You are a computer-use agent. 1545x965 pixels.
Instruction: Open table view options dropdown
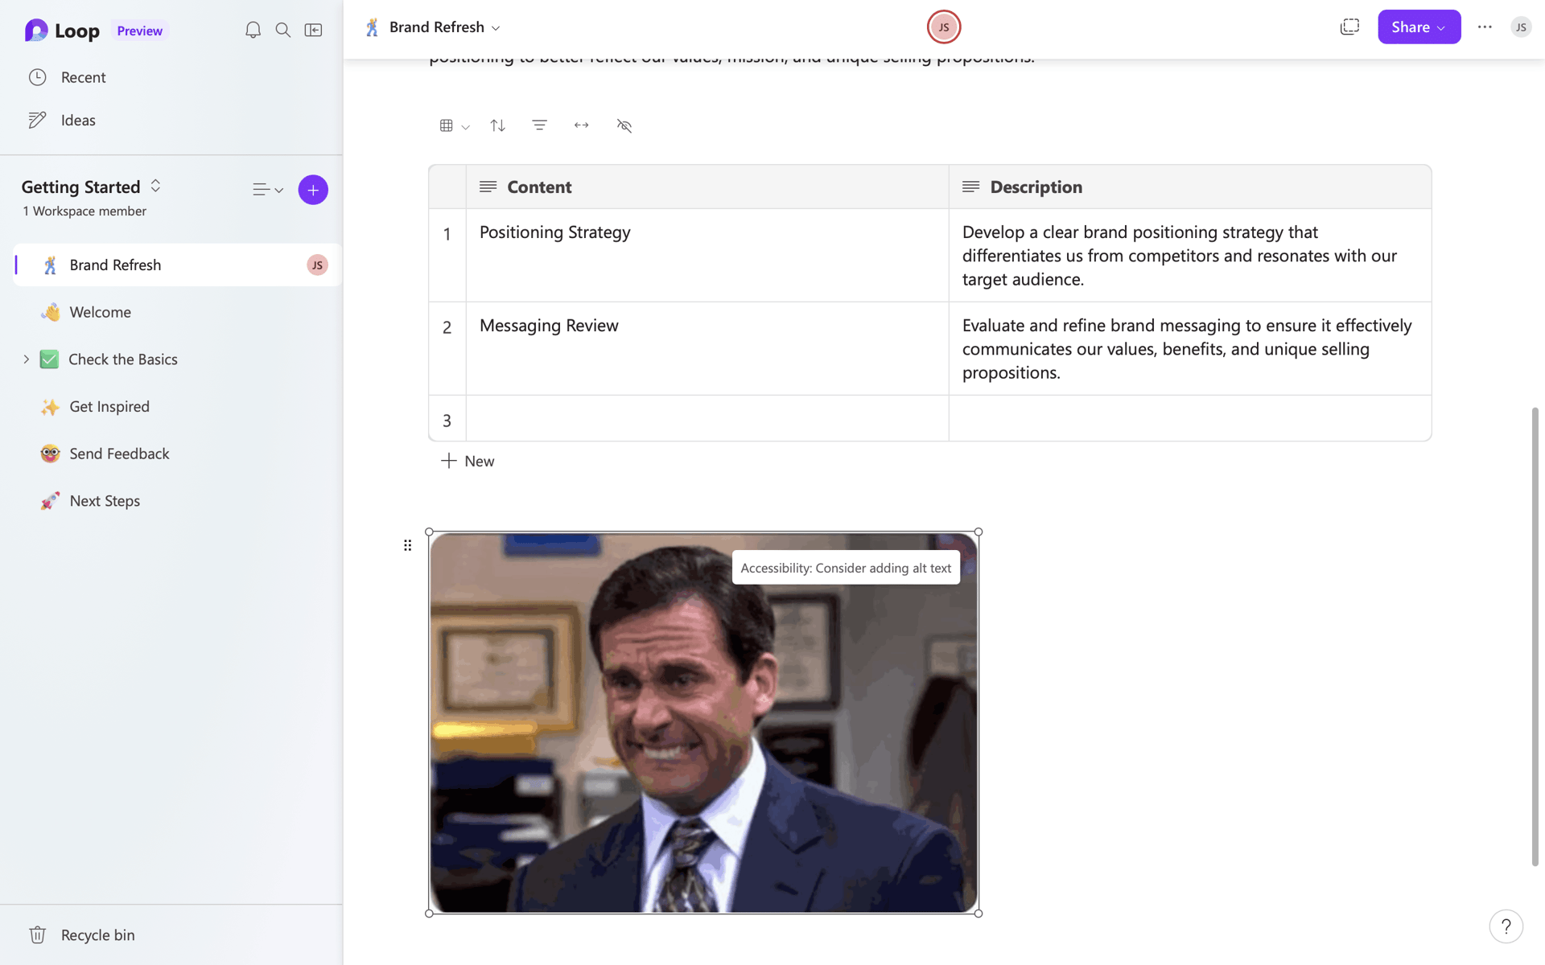click(454, 125)
